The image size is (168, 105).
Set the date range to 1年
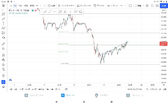pos(47,89)
